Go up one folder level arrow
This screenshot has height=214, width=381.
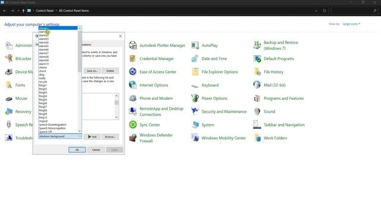point(23,11)
